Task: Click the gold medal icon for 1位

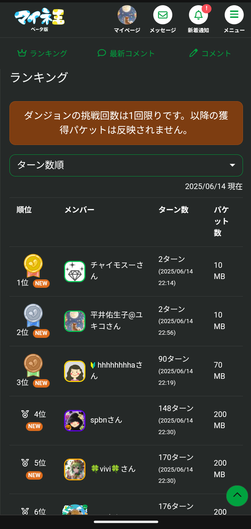Action: click(x=33, y=265)
